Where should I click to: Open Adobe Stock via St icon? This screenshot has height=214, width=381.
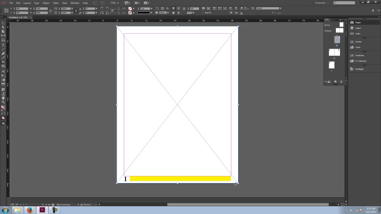(x=102, y=3)
